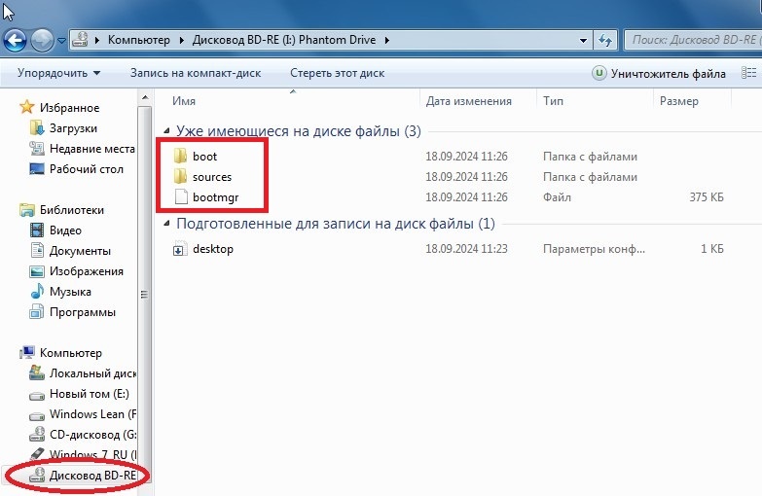The width and height of the screenshot is (762, 496).
Task: Open Недавние места in the navigation pane
Action: (92, 149)
